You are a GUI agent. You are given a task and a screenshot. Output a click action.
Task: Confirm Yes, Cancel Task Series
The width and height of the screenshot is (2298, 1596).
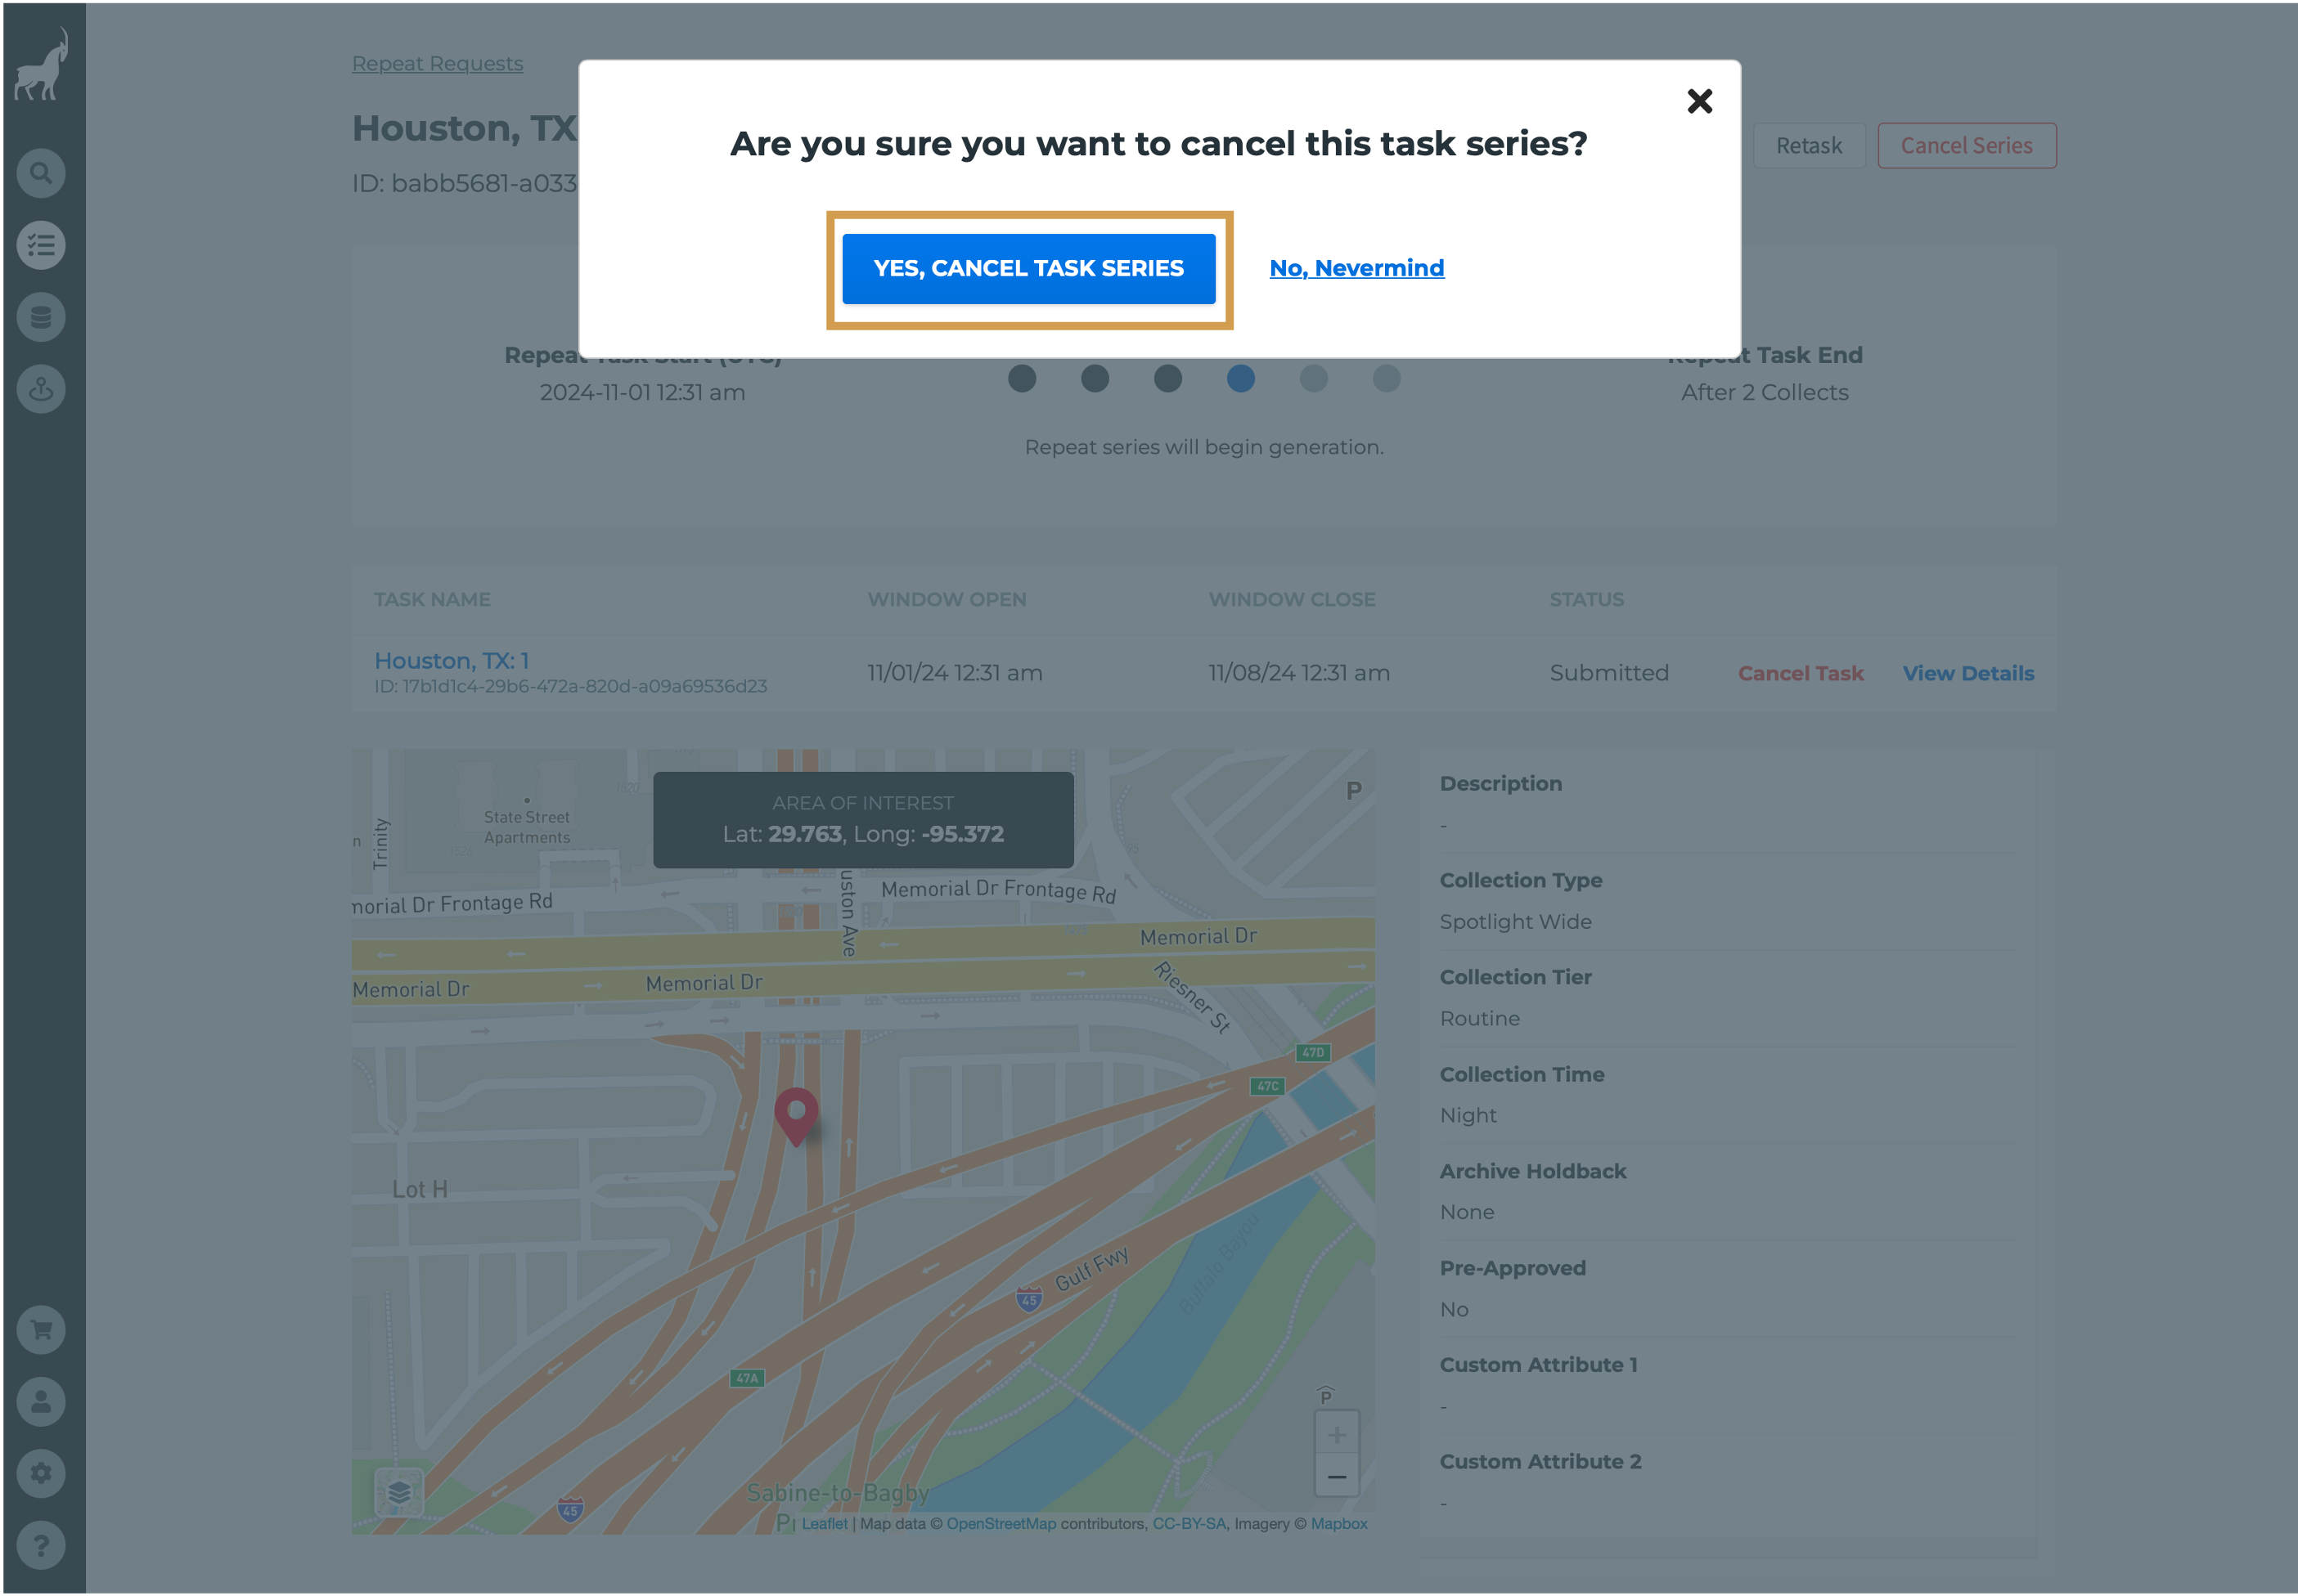[1028, 268]
